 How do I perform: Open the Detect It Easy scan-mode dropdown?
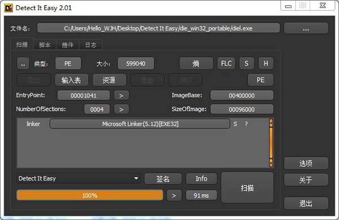coord(79,179)
